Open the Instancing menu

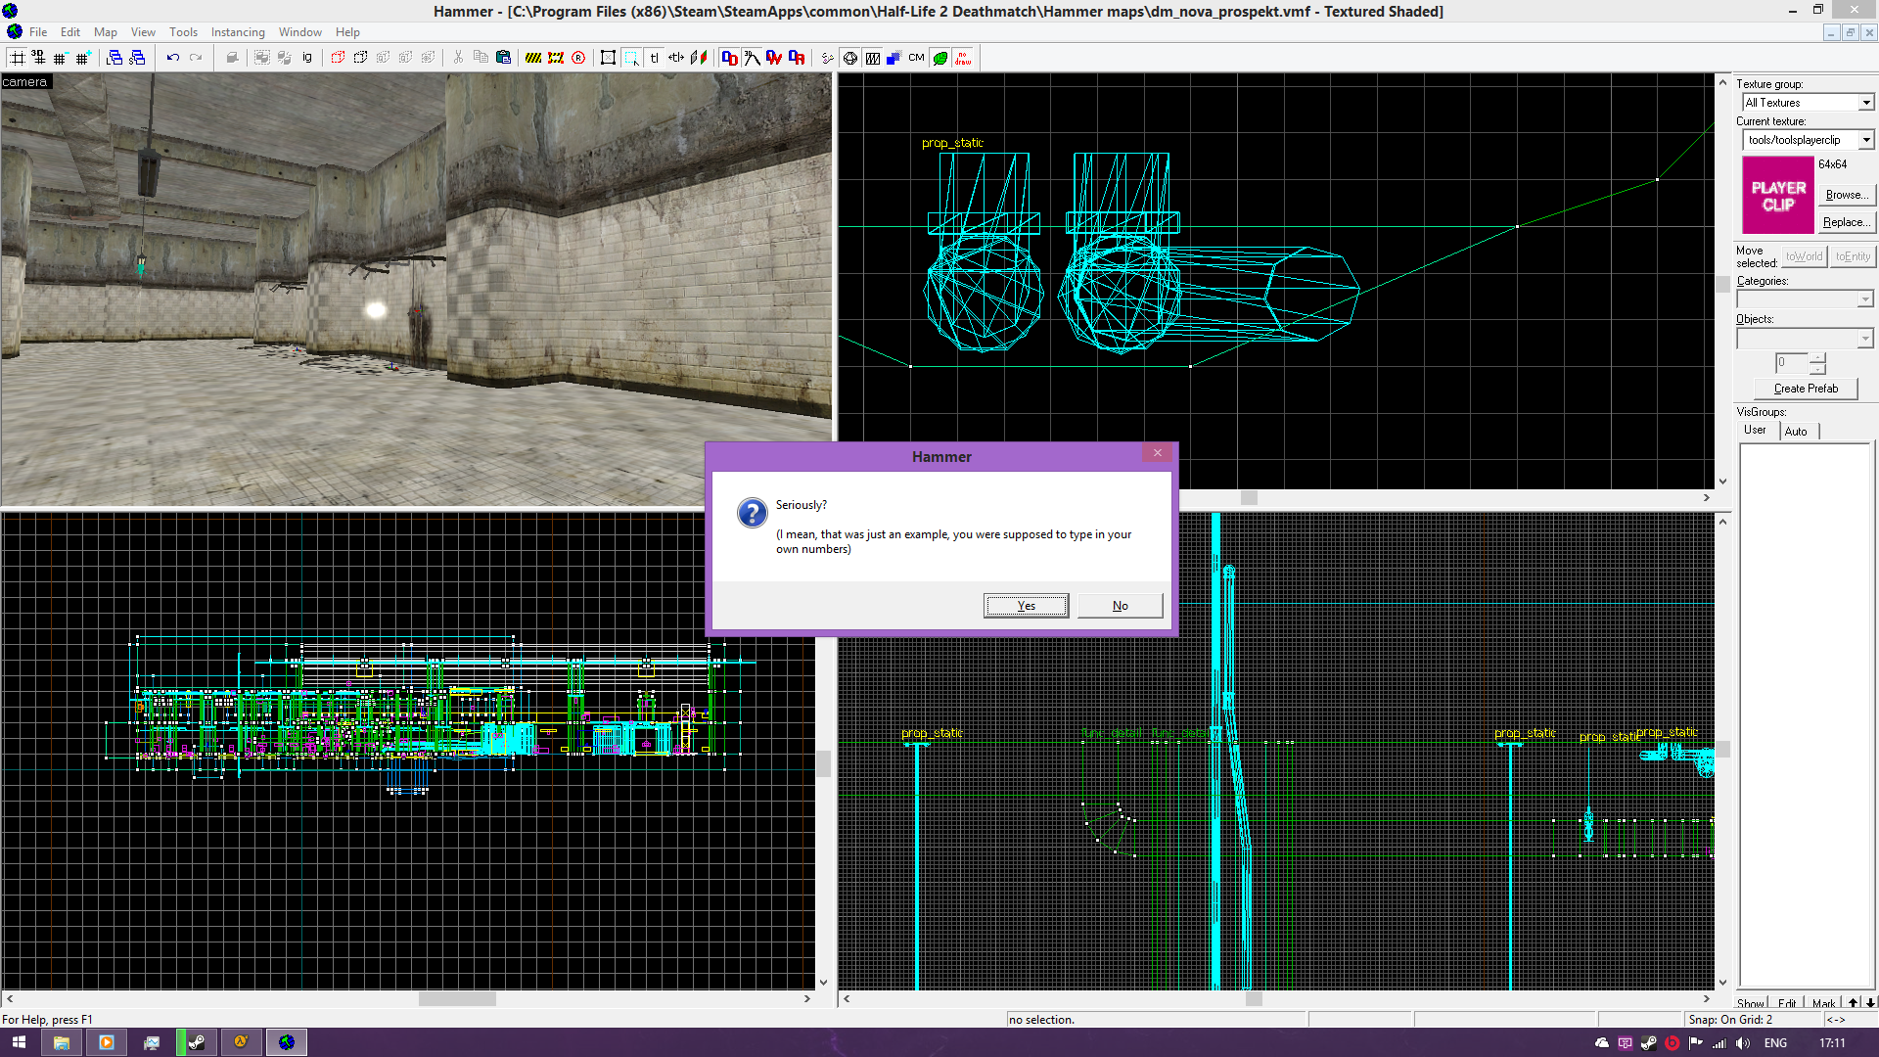point(237,32)
